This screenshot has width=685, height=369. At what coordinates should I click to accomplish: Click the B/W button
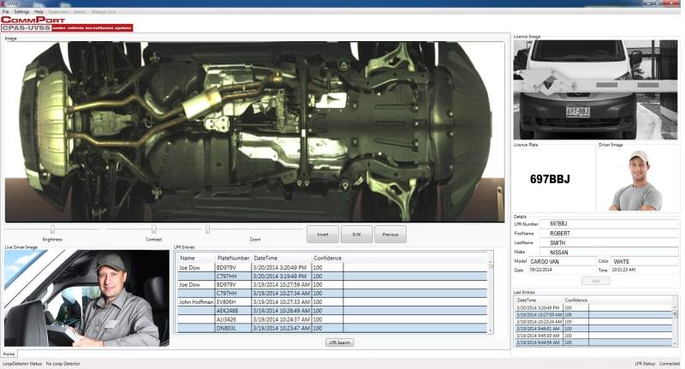[356, 234]
